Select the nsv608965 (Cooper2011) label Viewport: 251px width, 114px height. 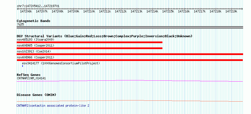(x=36, y=45)
